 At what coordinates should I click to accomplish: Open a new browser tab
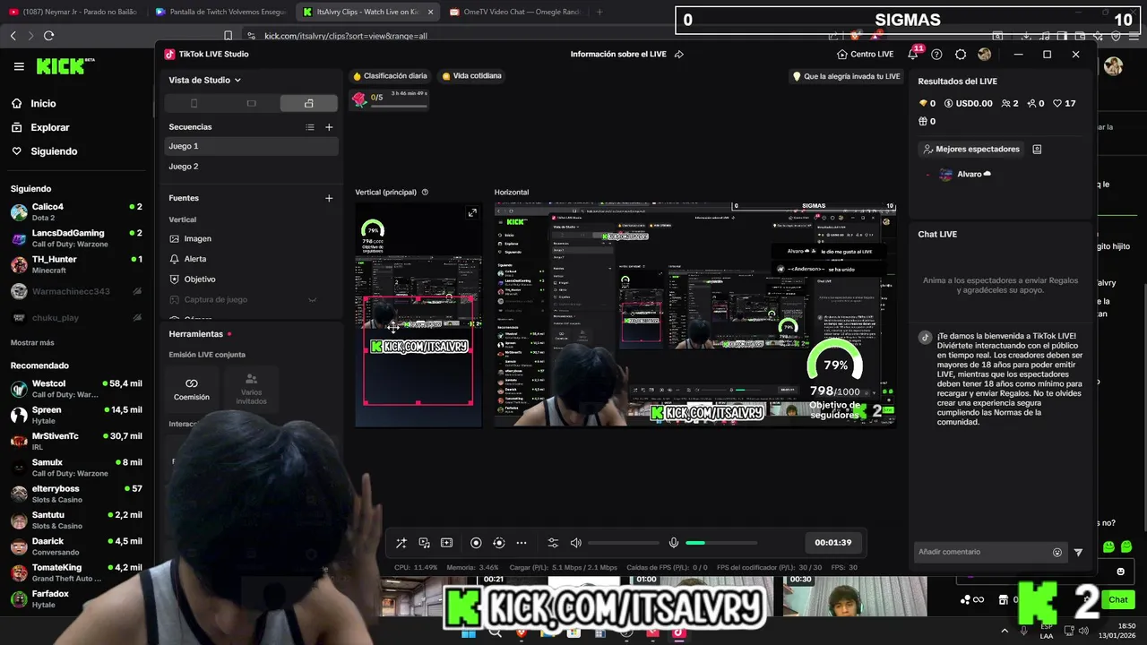(599, 12)
